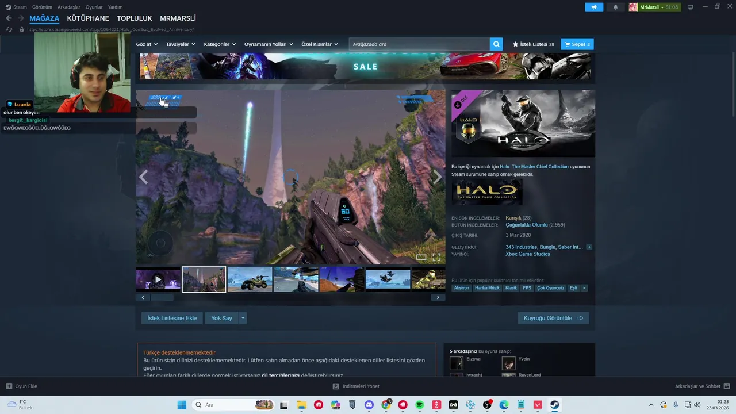Show hidden system tray icons
The image size is (736, 414).
[651, 405]
